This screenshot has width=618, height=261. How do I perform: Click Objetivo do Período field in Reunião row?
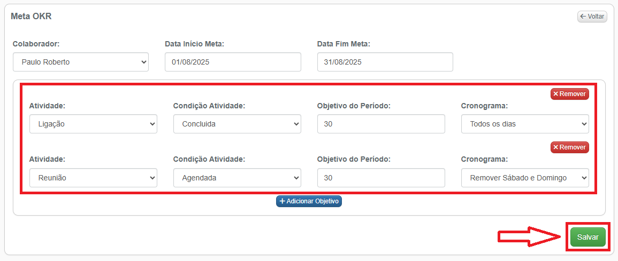[381, 178]
